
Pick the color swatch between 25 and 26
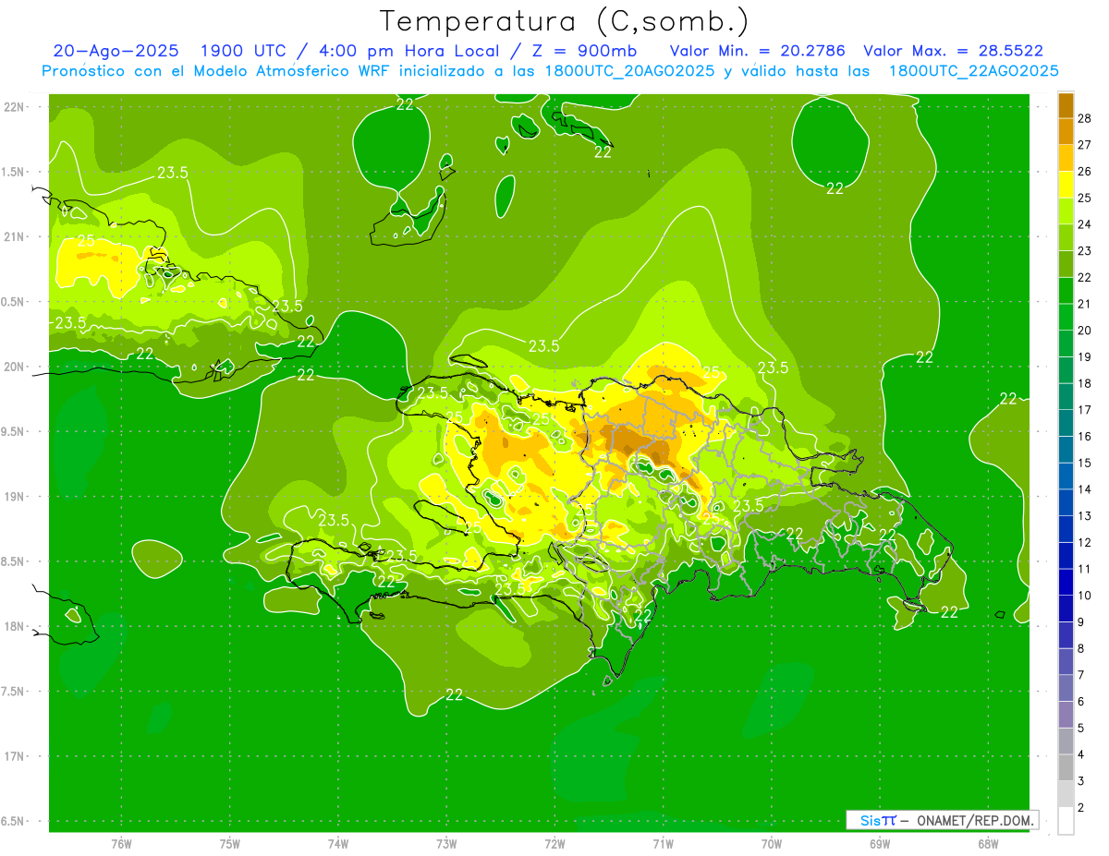[x=1066, y=185]
